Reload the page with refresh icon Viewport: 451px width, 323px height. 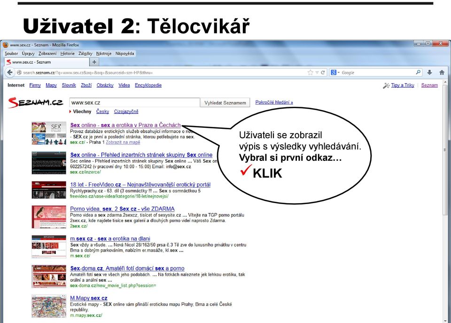tap(323, 72)
